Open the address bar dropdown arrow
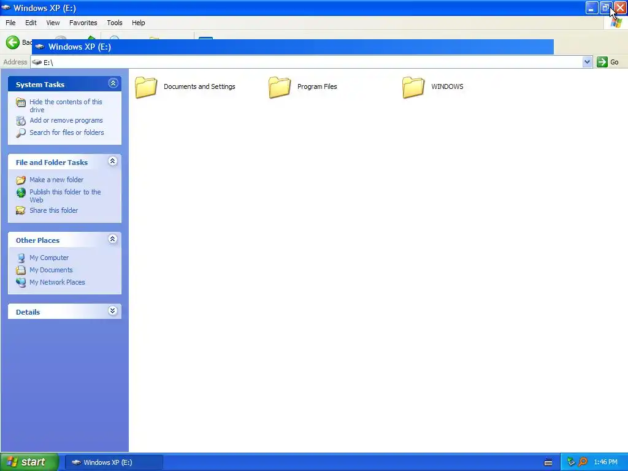628x471 pixels. [x=587, y=62]
